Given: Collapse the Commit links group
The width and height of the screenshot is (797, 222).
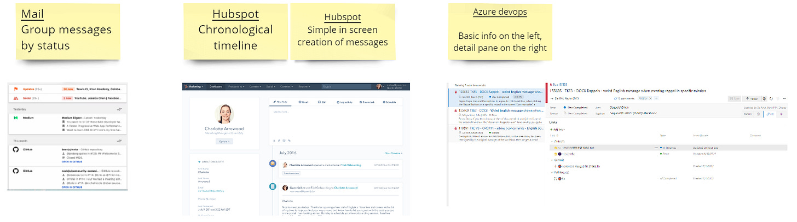Looking at the screenshot, I should point(552,160).
